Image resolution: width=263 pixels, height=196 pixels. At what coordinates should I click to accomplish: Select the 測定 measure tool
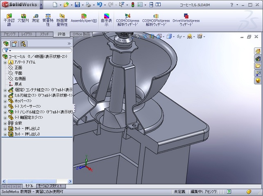[36, 18]
